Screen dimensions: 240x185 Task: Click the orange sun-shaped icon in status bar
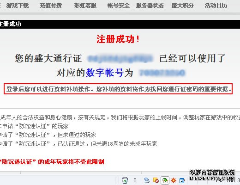point(174,180)
